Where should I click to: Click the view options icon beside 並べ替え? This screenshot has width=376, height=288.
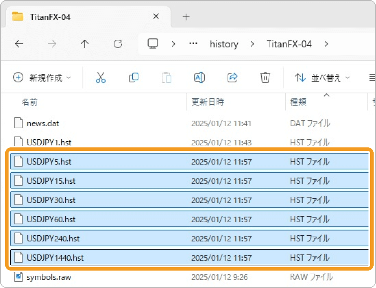(372, 78)
